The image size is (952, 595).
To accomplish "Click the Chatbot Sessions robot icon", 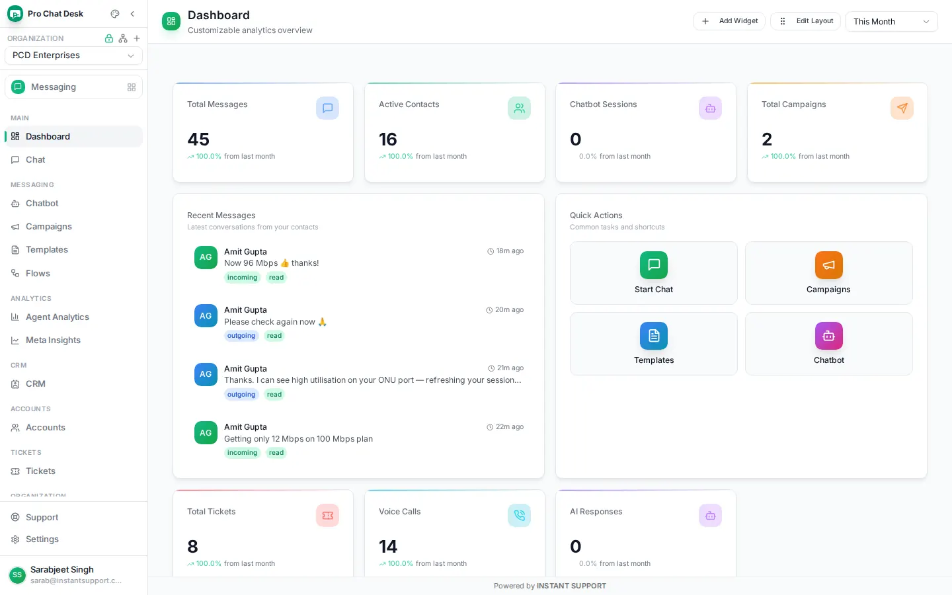I will (710, 108).
